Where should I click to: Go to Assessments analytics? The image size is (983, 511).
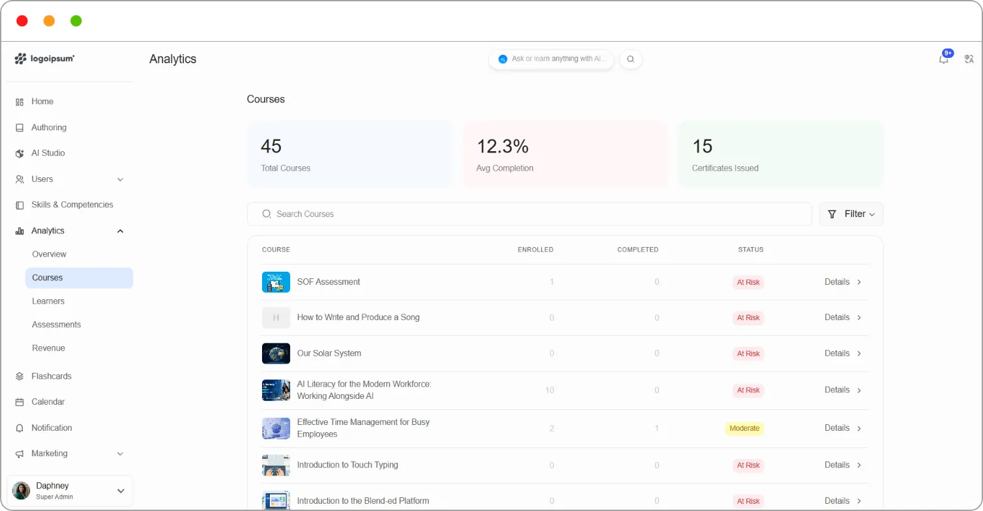[x=57, y=325]
